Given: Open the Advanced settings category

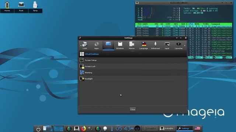Looking at the screenshot, I should 155,45.
